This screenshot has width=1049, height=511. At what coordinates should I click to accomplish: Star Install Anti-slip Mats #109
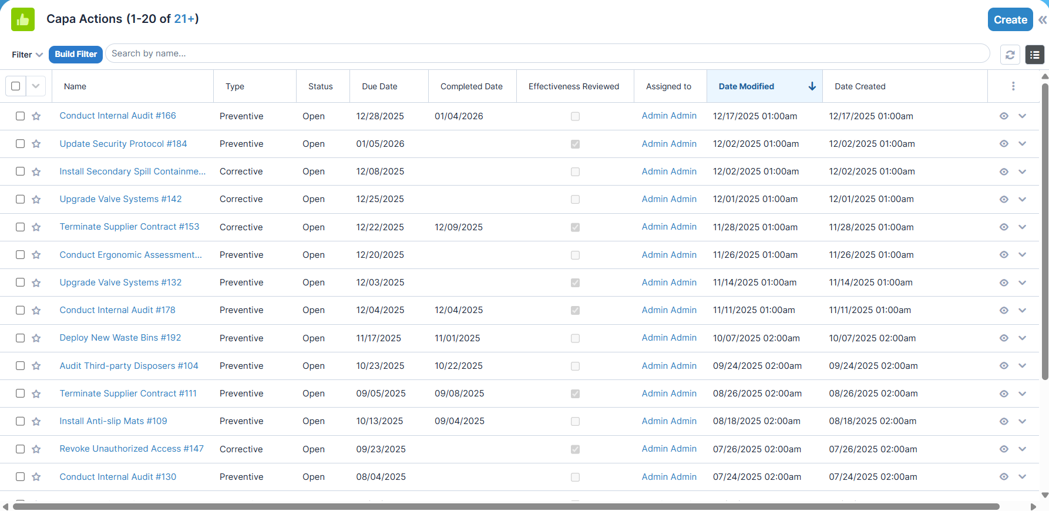coord(36,421)
